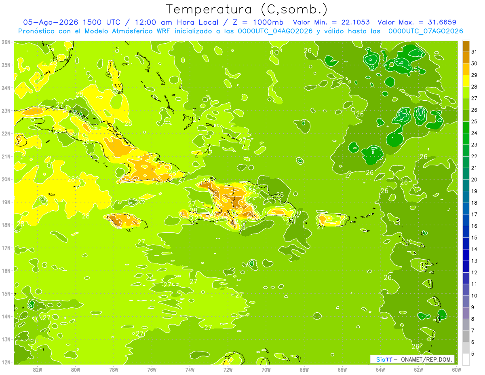Image resolution: width=485 pixels, height=375 pixels.
Task: Click the title "Temperatura (C,somb.)"
Action: click(247, 9)
